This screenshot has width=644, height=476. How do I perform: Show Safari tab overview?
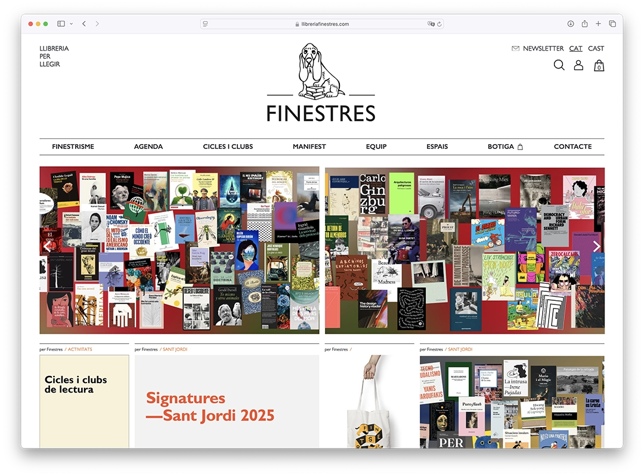pos(612,24)
